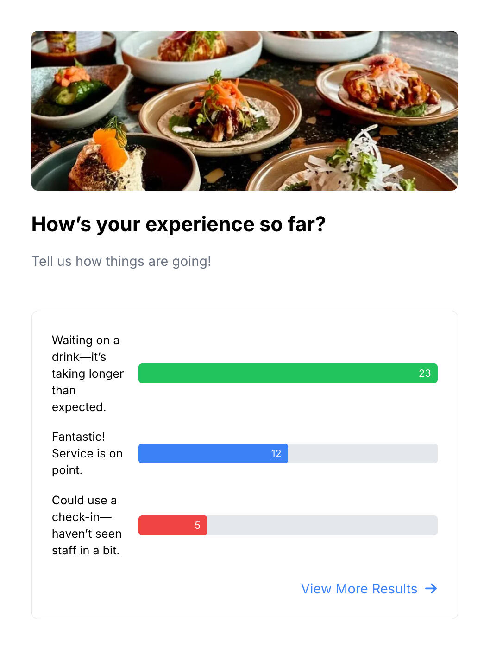Click the "Tell us how things are going!" subtitle
Viewport: 490px width, 656px height.
pyautogui.click(x=121, y=261)
